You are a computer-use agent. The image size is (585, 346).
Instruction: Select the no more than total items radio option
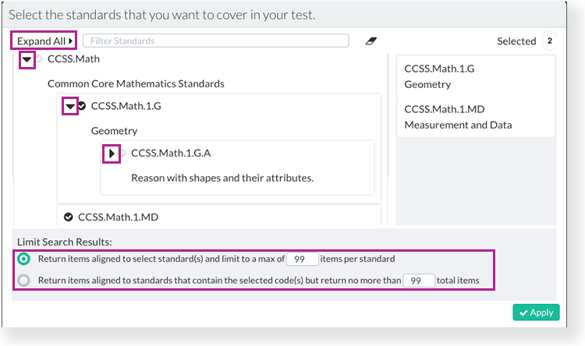tap(23, 281)
